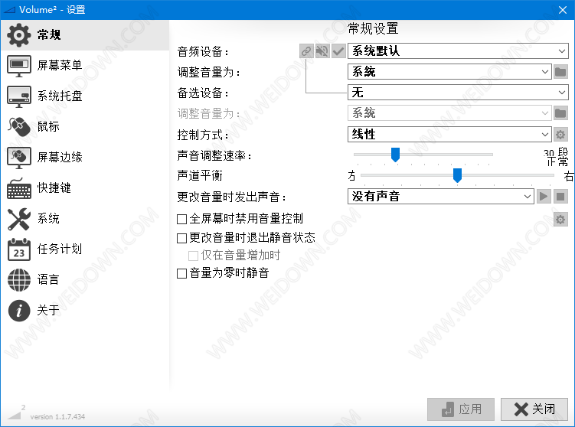
Task: Click the 关闭 close button
Action: coord(534,409)
